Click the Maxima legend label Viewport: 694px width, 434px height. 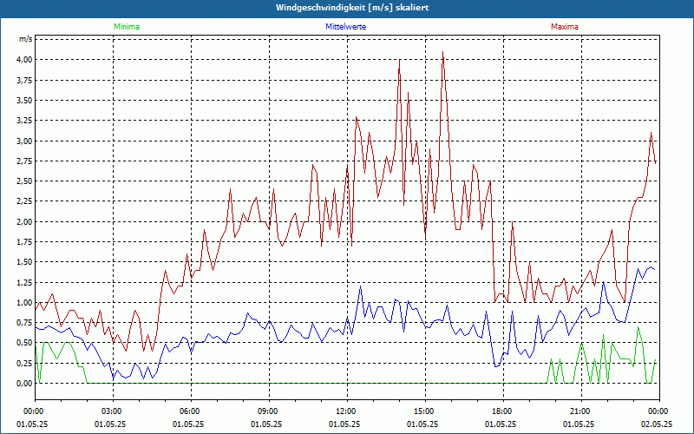click(565, 27)
